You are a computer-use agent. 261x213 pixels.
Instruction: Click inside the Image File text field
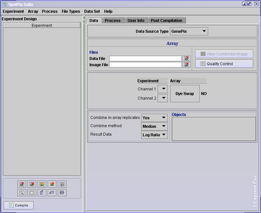tap(145, 65)
